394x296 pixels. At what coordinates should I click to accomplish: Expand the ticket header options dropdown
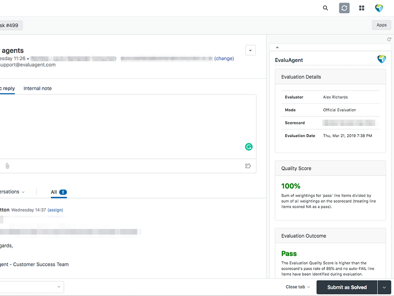pos(250,50)
